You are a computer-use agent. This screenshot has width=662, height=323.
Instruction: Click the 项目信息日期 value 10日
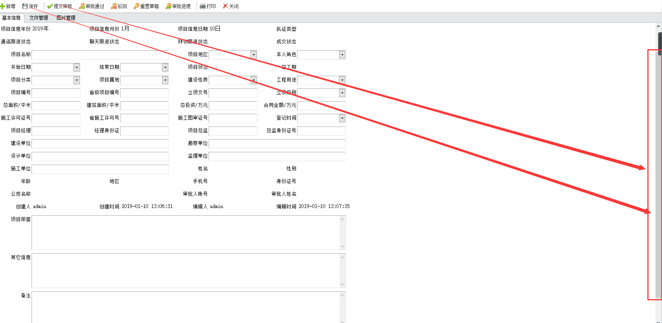click(x=215, y=29)
